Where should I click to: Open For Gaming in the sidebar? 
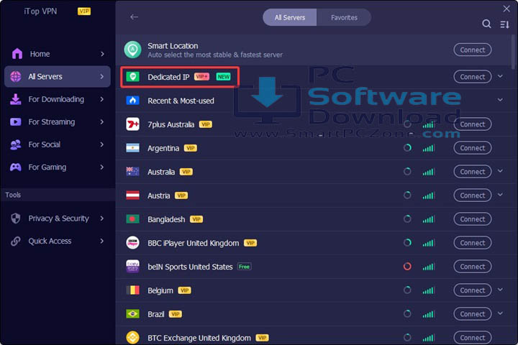pos(57,167)
